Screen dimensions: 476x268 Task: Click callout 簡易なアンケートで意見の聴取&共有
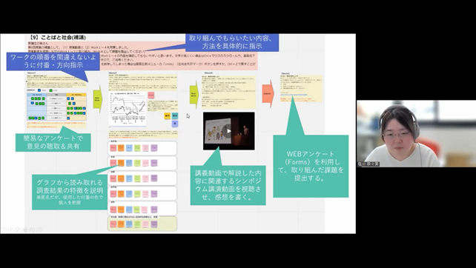click(x=53, y=142)
